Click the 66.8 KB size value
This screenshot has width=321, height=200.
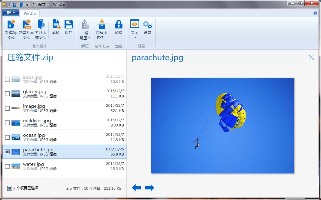[117, 154]
